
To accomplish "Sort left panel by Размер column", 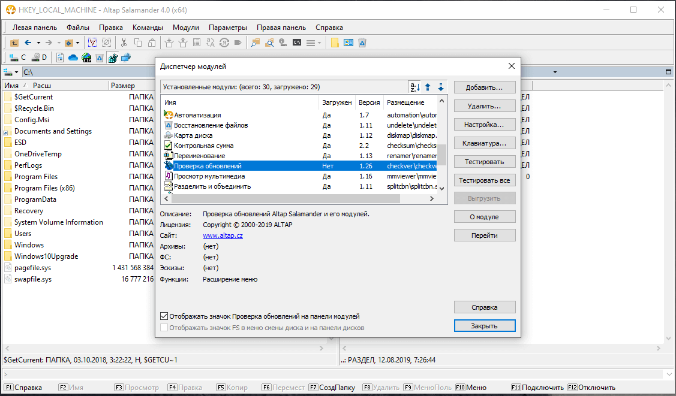I will [131, 85].
